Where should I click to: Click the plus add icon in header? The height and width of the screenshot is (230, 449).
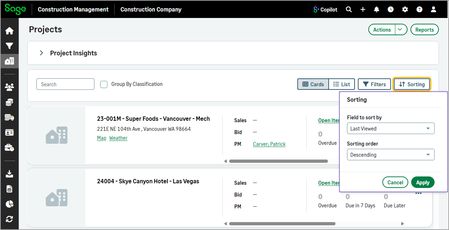coord(363,9)
